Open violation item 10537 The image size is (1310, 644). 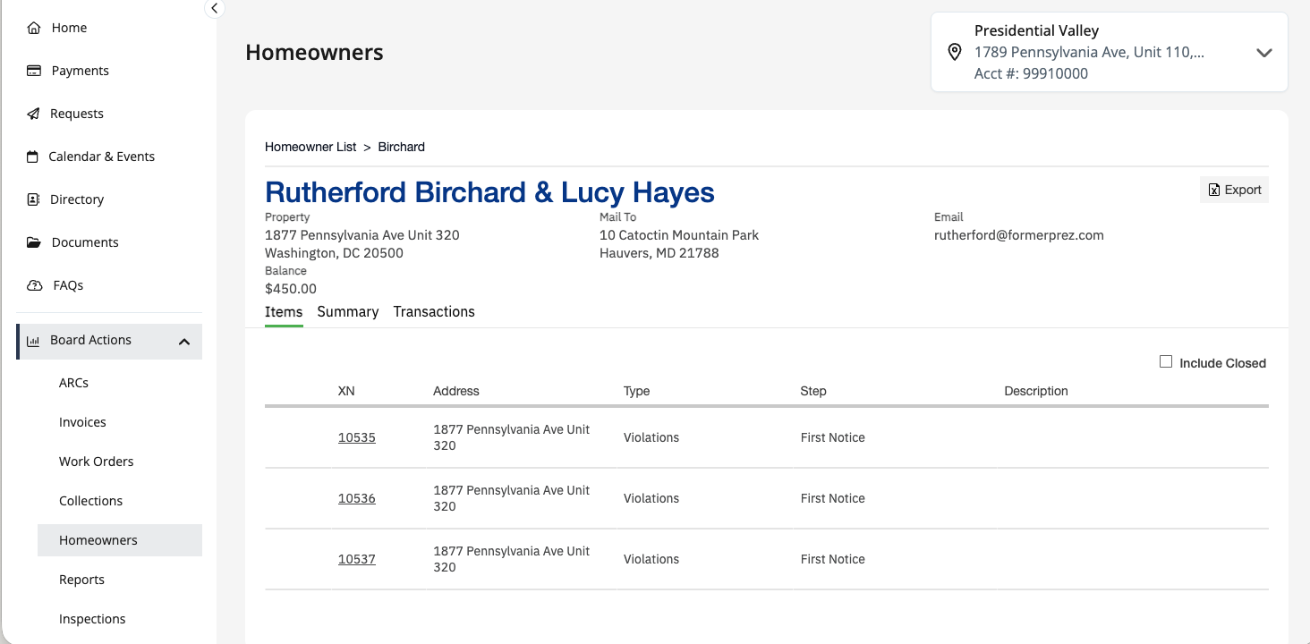click(357, 559)
